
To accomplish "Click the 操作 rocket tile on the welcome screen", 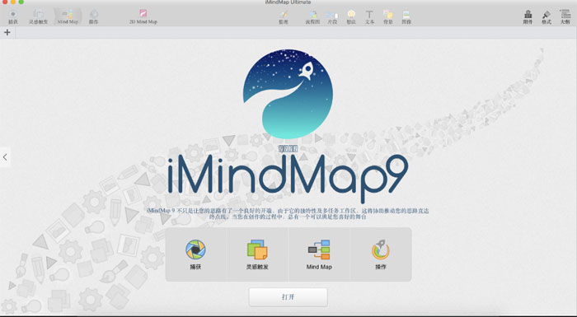I will pyautogui.click(x=381, y=254).
